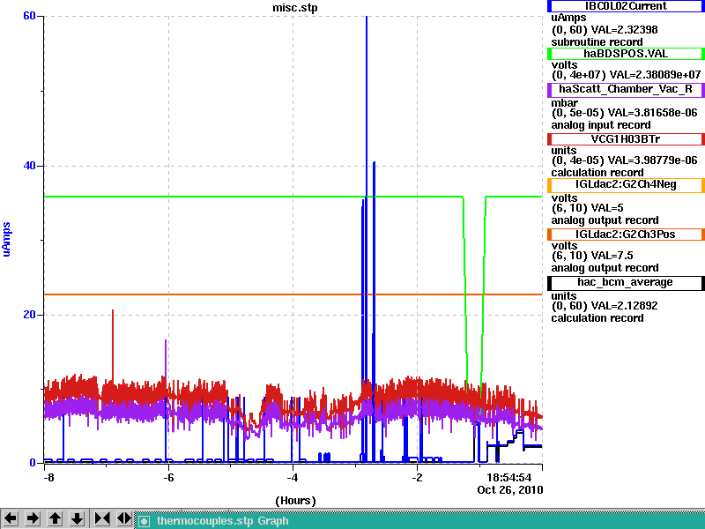
Task: Click the uAmps y-axis label
Action: tap(6, 239)
